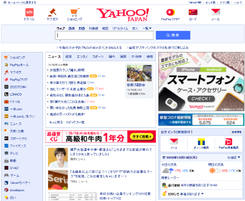Open the 鬼滅の刃 ハリウッドも驚き? headline
This screenshot has width=245, height=201.
pos(67,114)
